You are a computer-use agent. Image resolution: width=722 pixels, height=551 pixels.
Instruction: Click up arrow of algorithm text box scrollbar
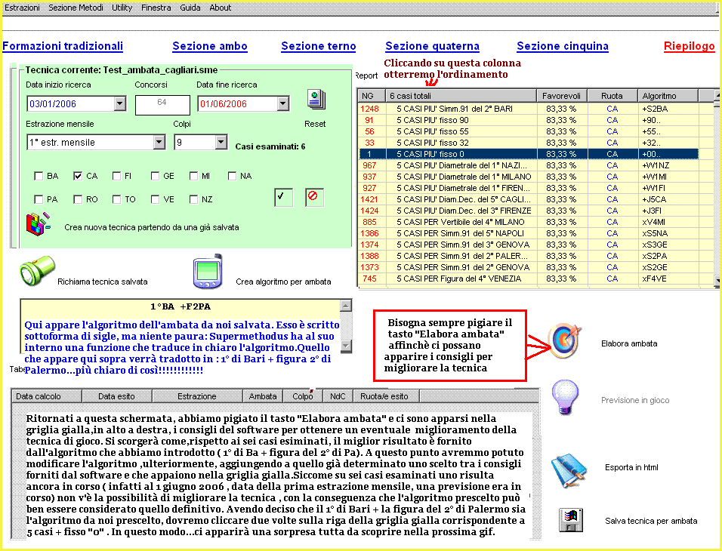[x=346, y=305]
